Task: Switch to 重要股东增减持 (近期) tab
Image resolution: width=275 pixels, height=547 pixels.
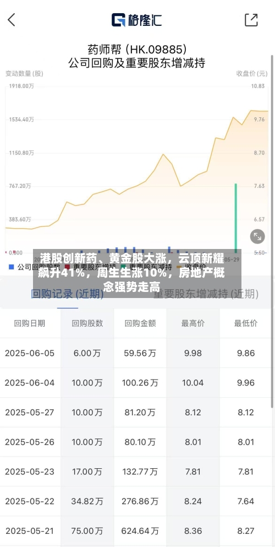Action: (206, 294)
